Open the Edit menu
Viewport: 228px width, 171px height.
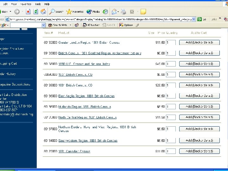click(x=5, y=4)
